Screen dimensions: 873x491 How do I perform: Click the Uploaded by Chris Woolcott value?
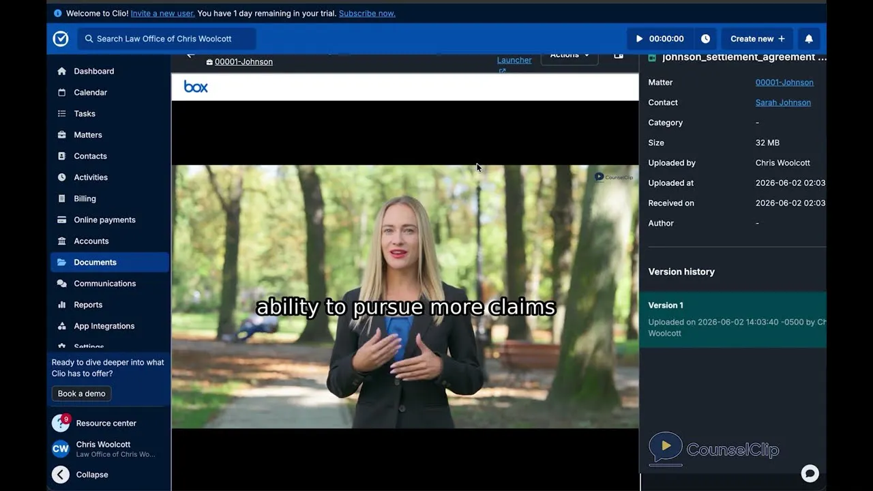point(782,163)
